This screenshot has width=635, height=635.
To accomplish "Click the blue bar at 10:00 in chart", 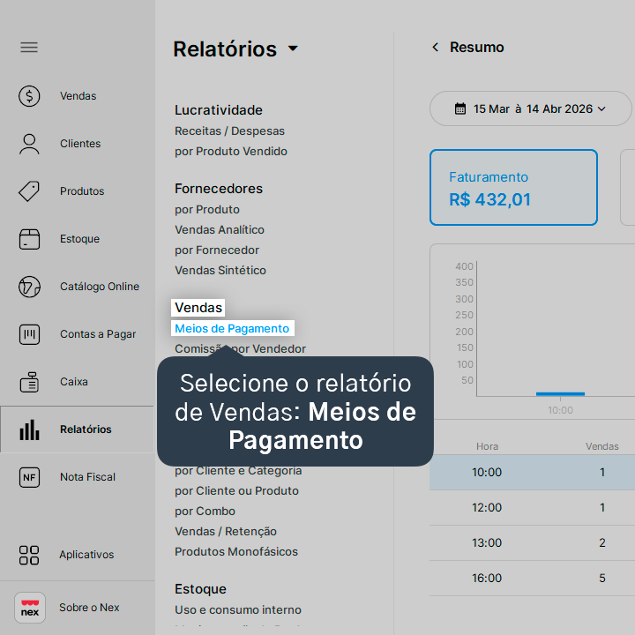I will (560, 393).
